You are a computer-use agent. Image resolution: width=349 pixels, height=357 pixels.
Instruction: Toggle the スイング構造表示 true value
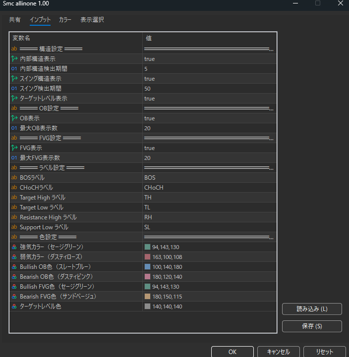150,79
